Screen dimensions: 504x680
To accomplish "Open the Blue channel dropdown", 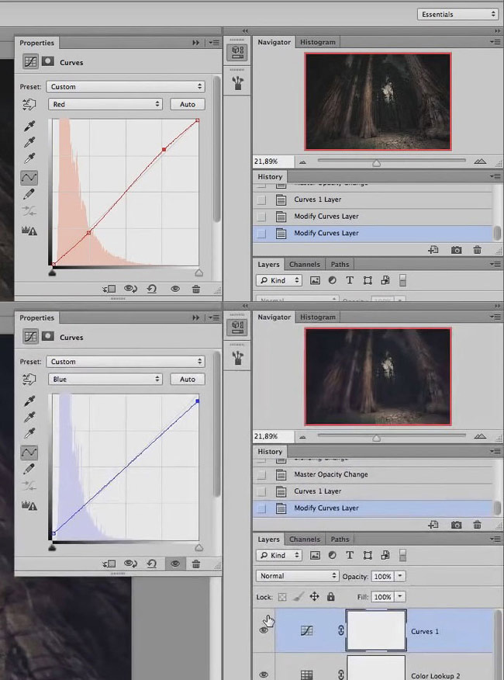I will point(105,379).
